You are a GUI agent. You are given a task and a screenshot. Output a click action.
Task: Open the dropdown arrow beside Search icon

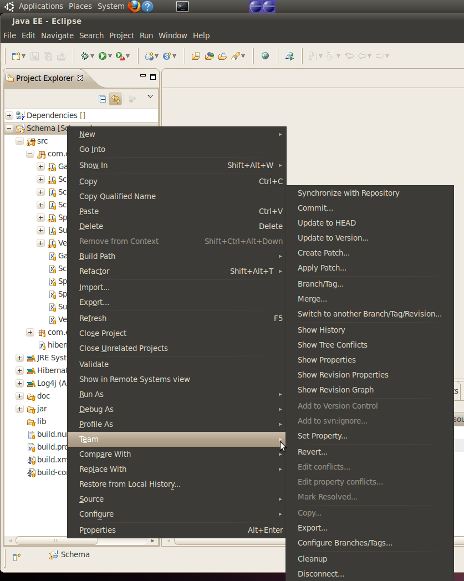243,56
